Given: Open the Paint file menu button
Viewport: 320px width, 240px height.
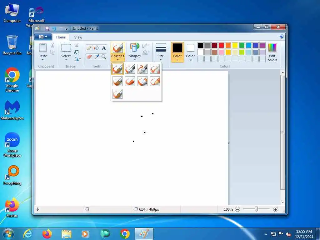Looking at the screenshot, I should [43, 37].
